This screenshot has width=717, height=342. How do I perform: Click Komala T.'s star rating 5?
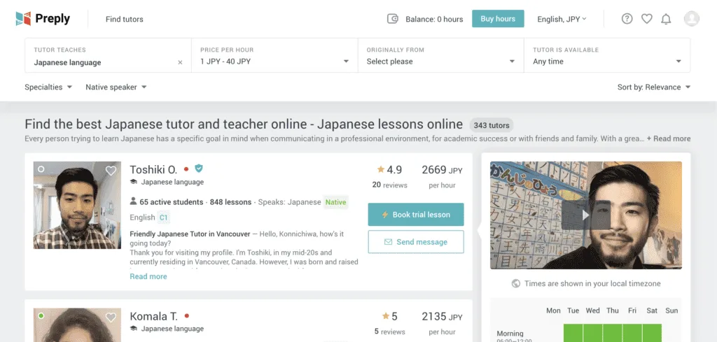[389, 316]
